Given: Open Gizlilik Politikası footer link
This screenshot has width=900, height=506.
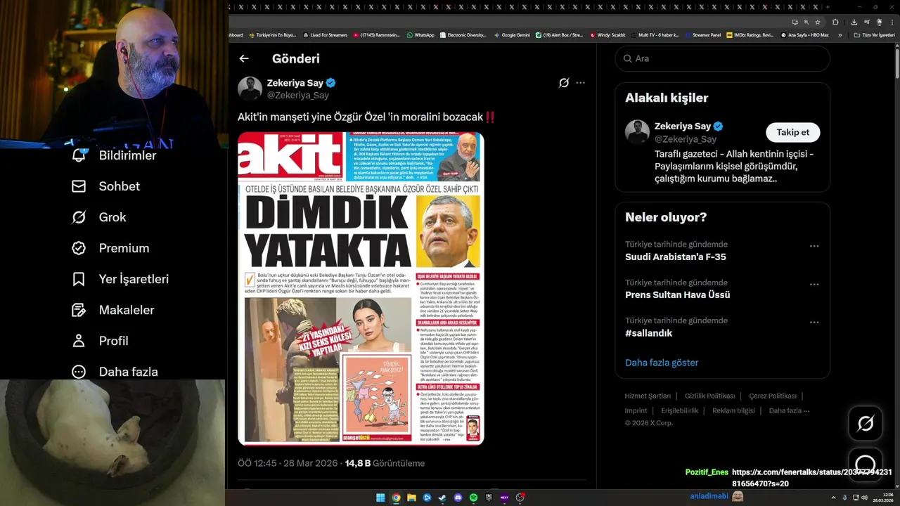Looking at the screenshot, I should pyautogui.click(x=710, y=396).
